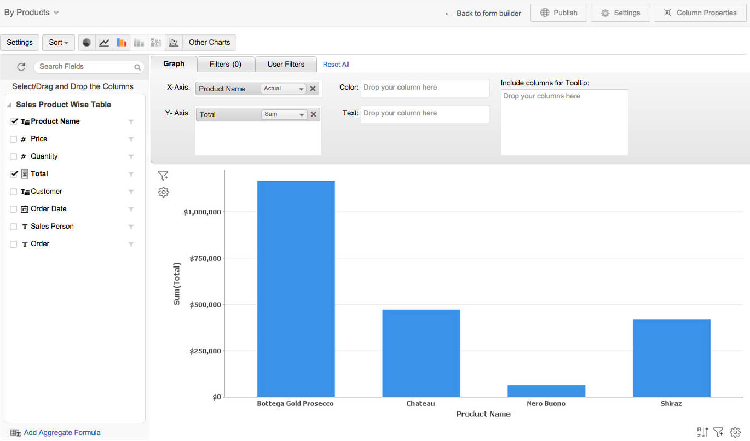Image resolution: width=750 pixels, height=441 pixels.
Task: Click the Shiraz bar in the chart
Action: pos(671,358)
